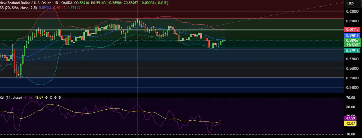Click the red 0.60113 price axis label
Screen dimensions: 362x138
coord(352,30)
